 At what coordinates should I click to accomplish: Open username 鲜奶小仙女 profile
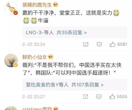pyautogui.click(x=35, y=57)
